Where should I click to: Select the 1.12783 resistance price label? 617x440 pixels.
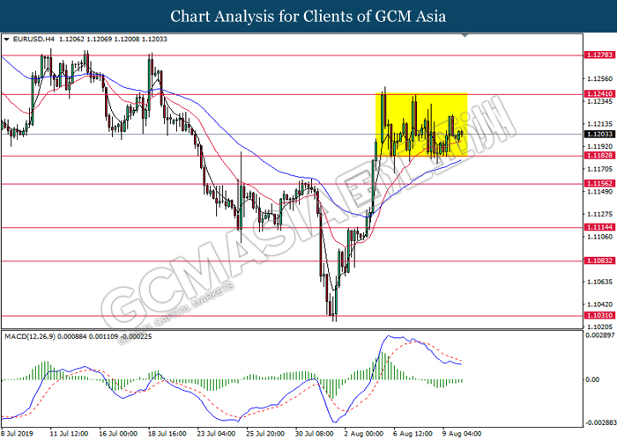(599, 55)
